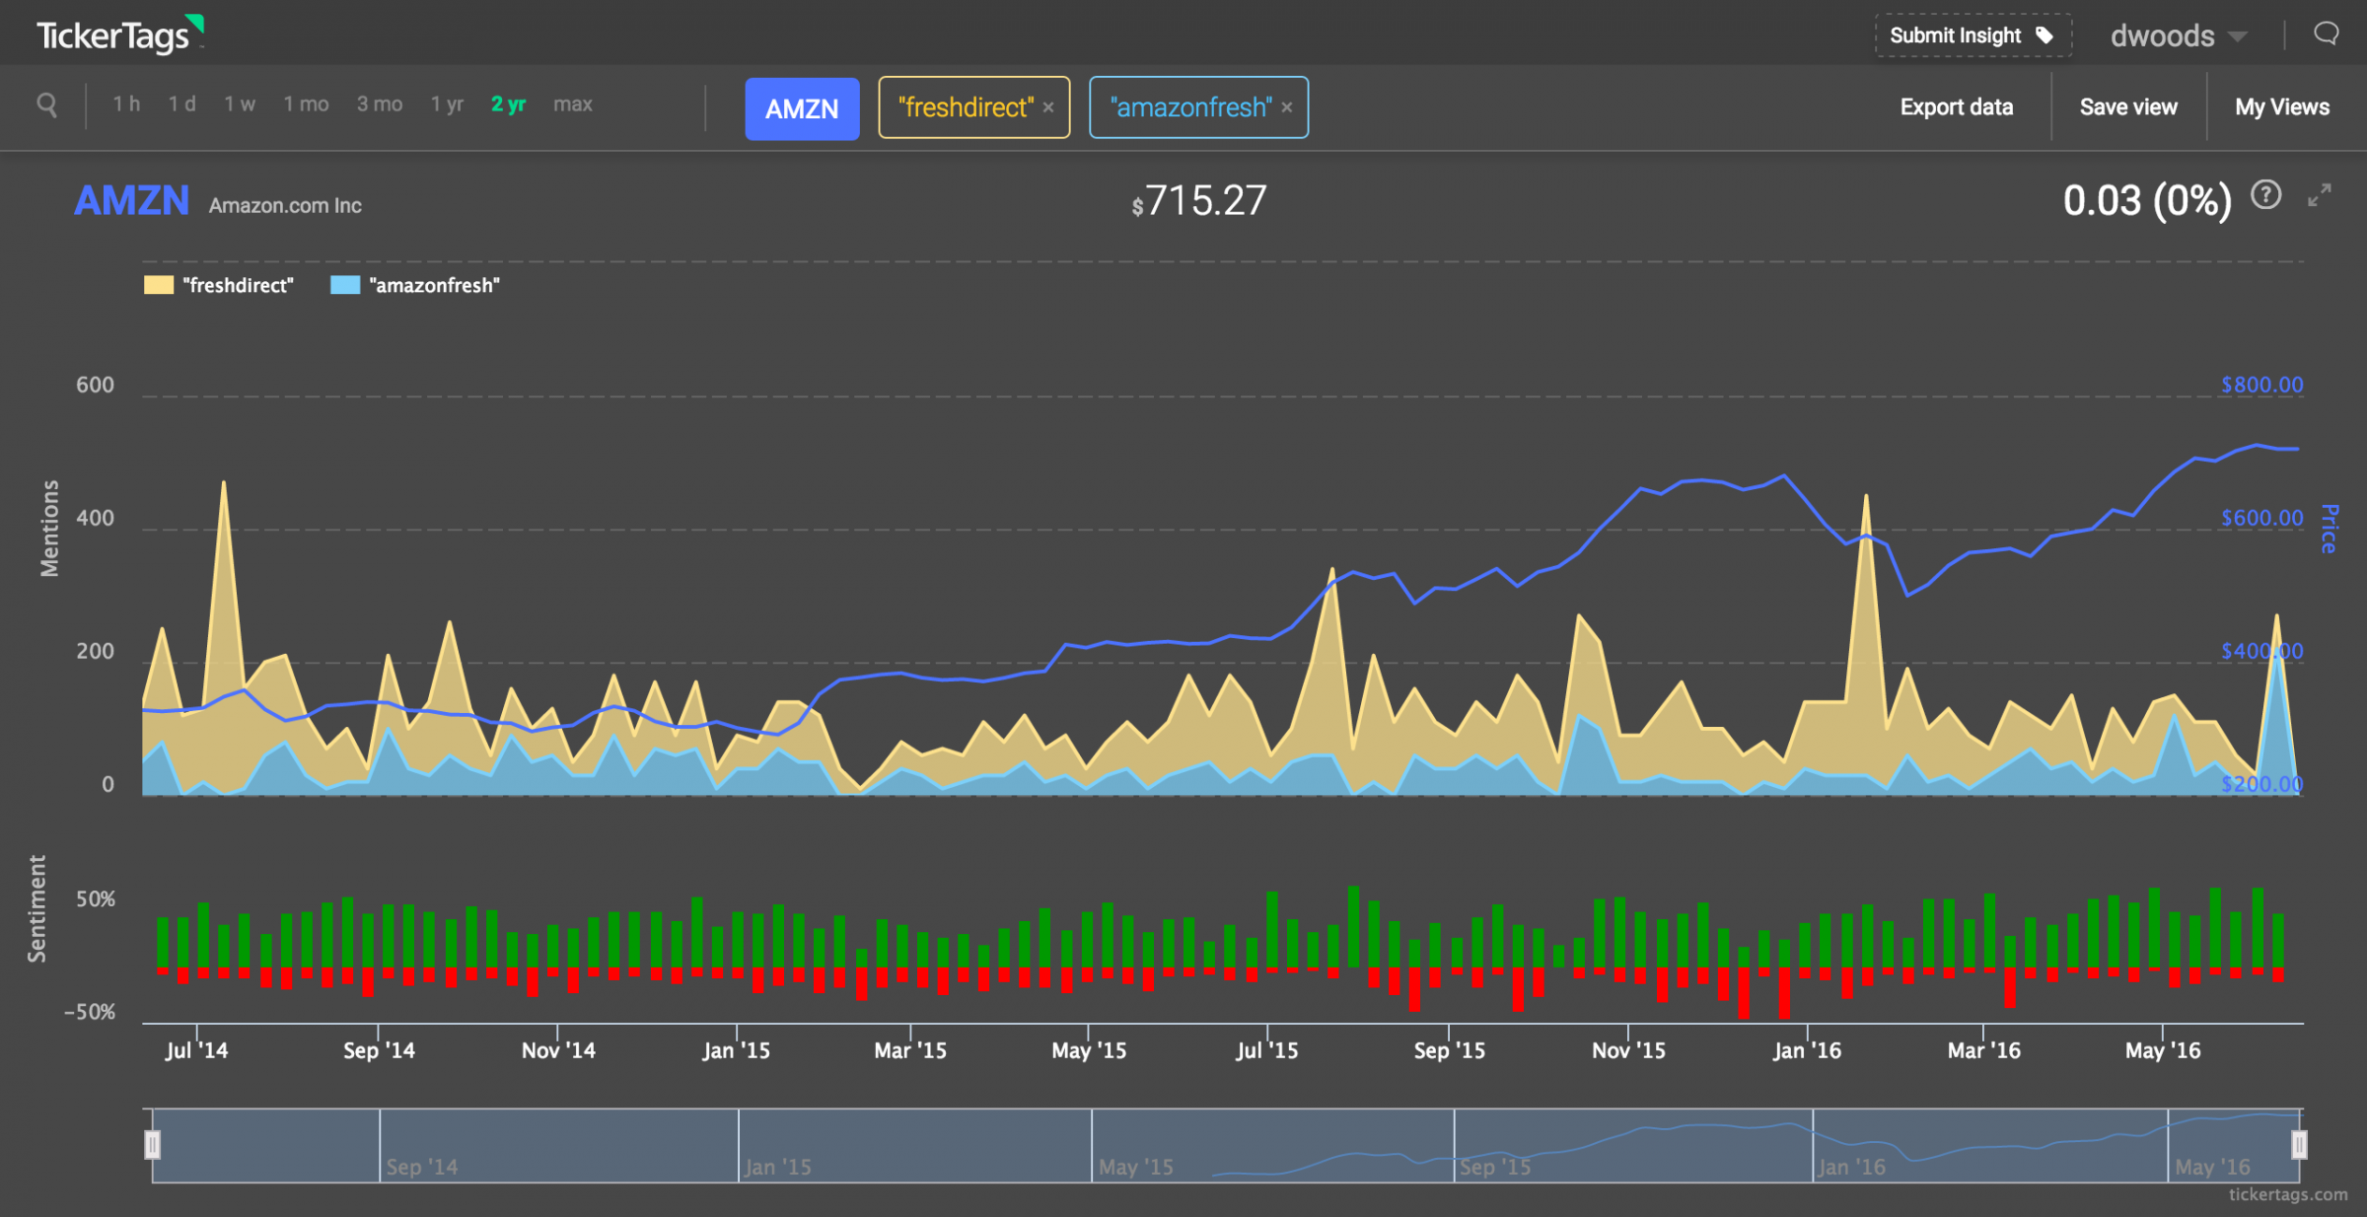The image size is (2367, 1217).
Task: Click the 0.03 (0%) change value
Action: click(2147, 201)
